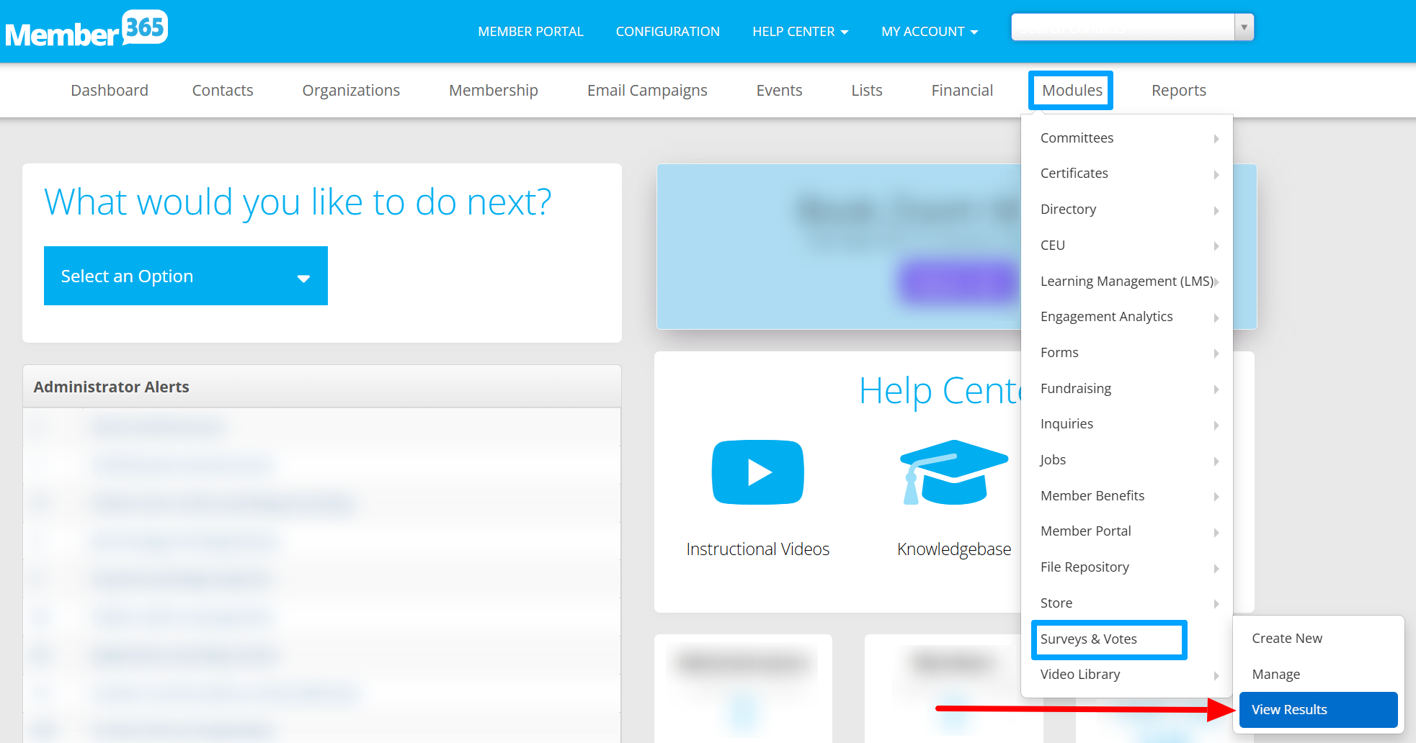Screen dimensions: 1416x743
Task: Click the search contacts input field
Action: [x=1123, y=27]
